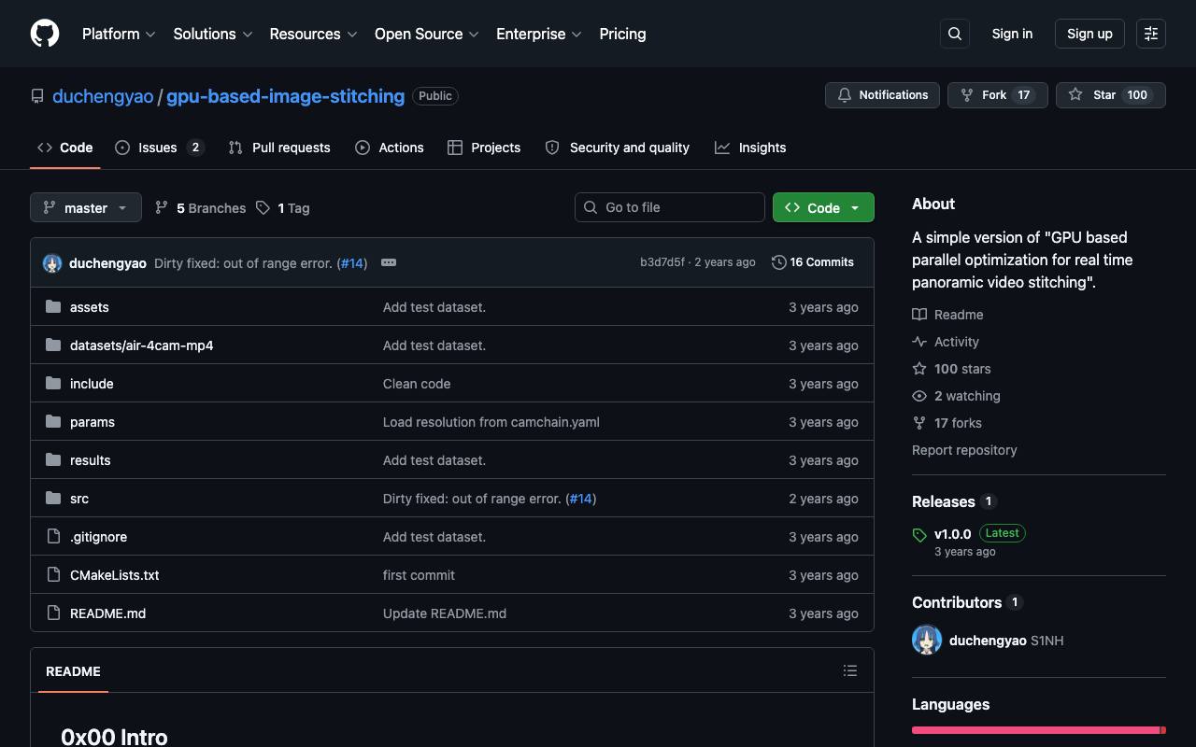Open the Security and quality tab
Image resolution: width=1196 pixels, height=747 pixels.
pos(618,148)
